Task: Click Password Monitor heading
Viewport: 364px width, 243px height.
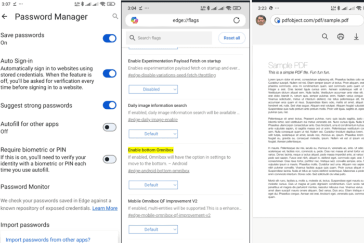Action: (25, 187)
